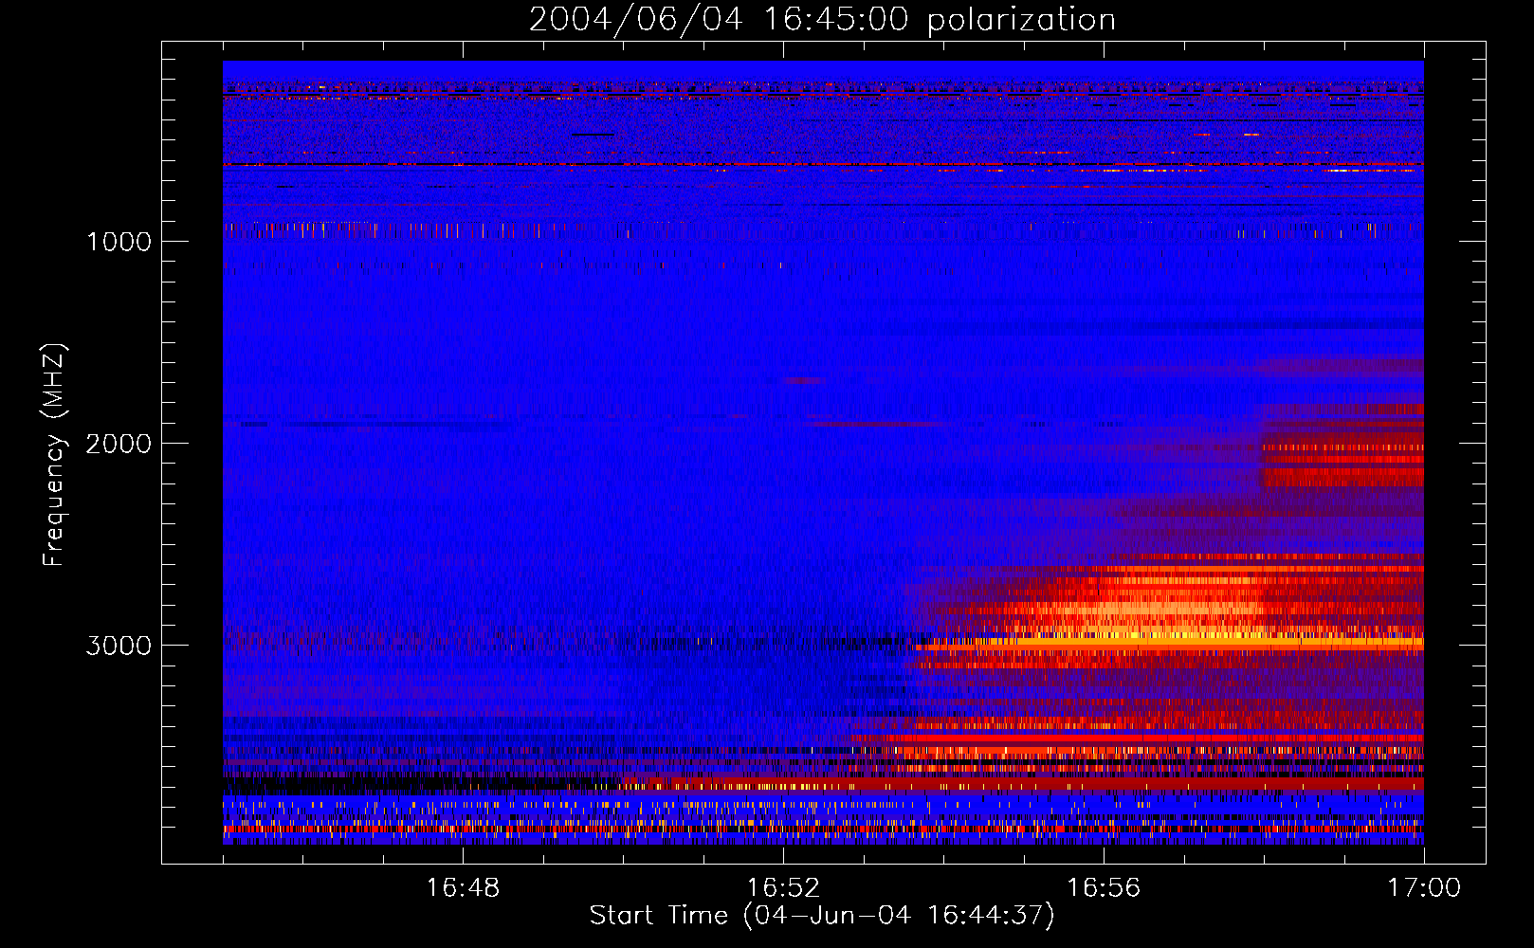
Task: Select the 3000 frequency axis label
Action: 119,646
